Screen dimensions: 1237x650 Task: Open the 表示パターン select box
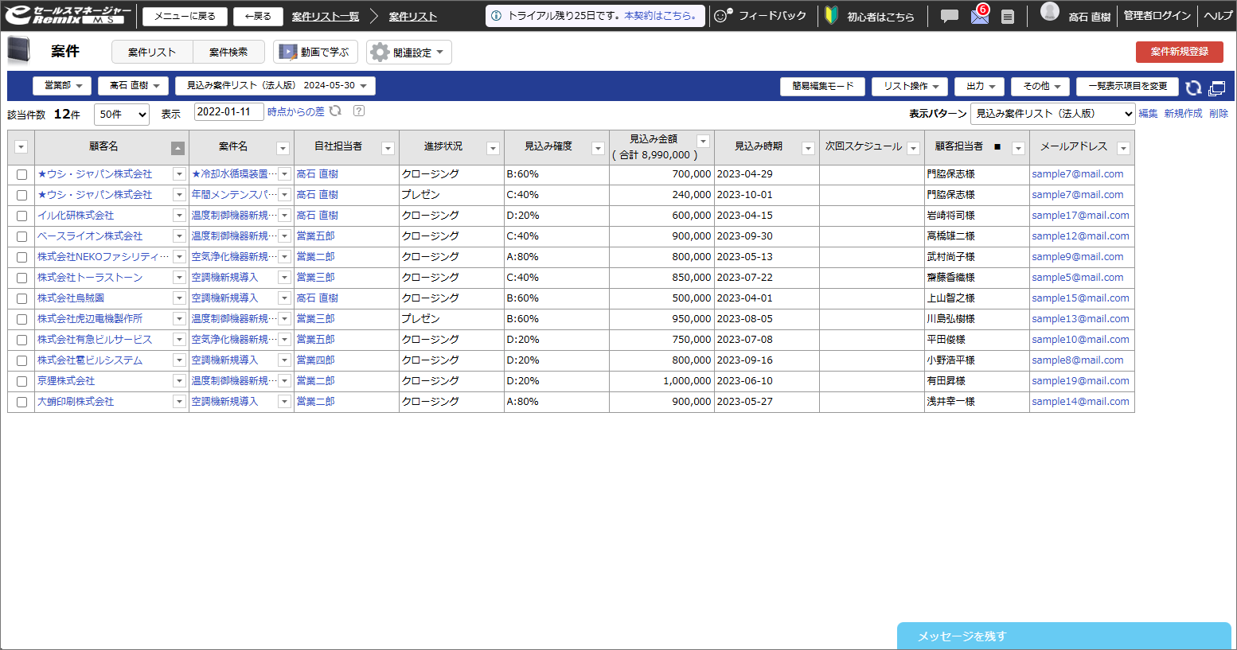(1052, 114)
